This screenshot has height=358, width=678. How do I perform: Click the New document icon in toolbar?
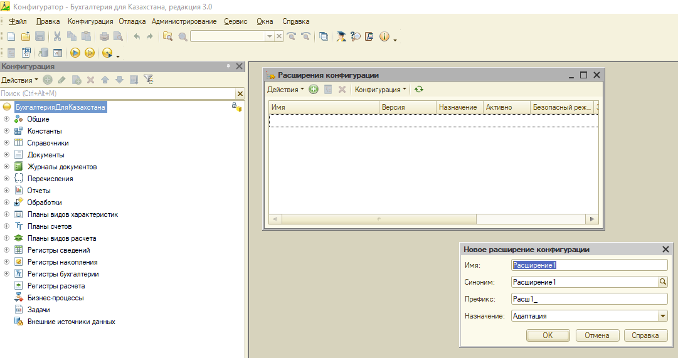(12, 37)
